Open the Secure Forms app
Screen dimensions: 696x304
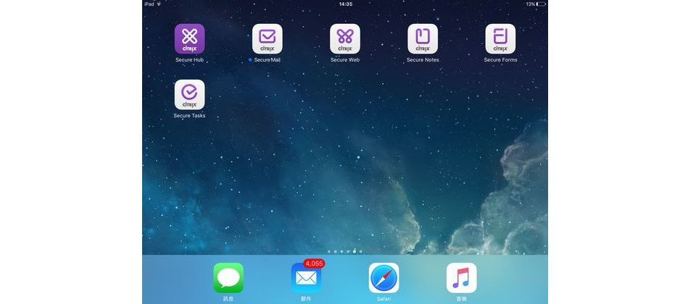point(500,39)
